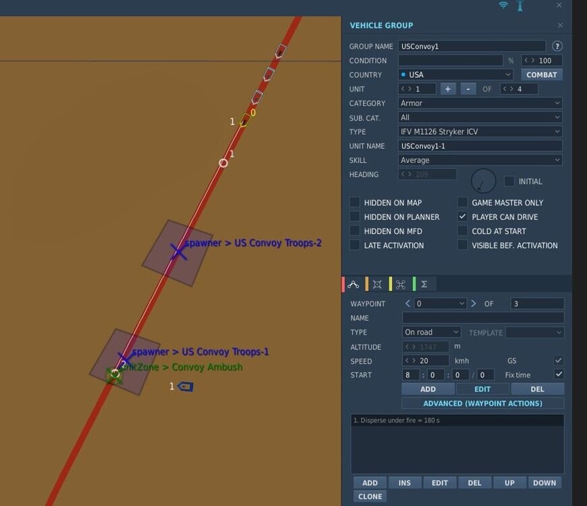Click the US Convoy Troops-2 spawner cross

click(179, 252)
